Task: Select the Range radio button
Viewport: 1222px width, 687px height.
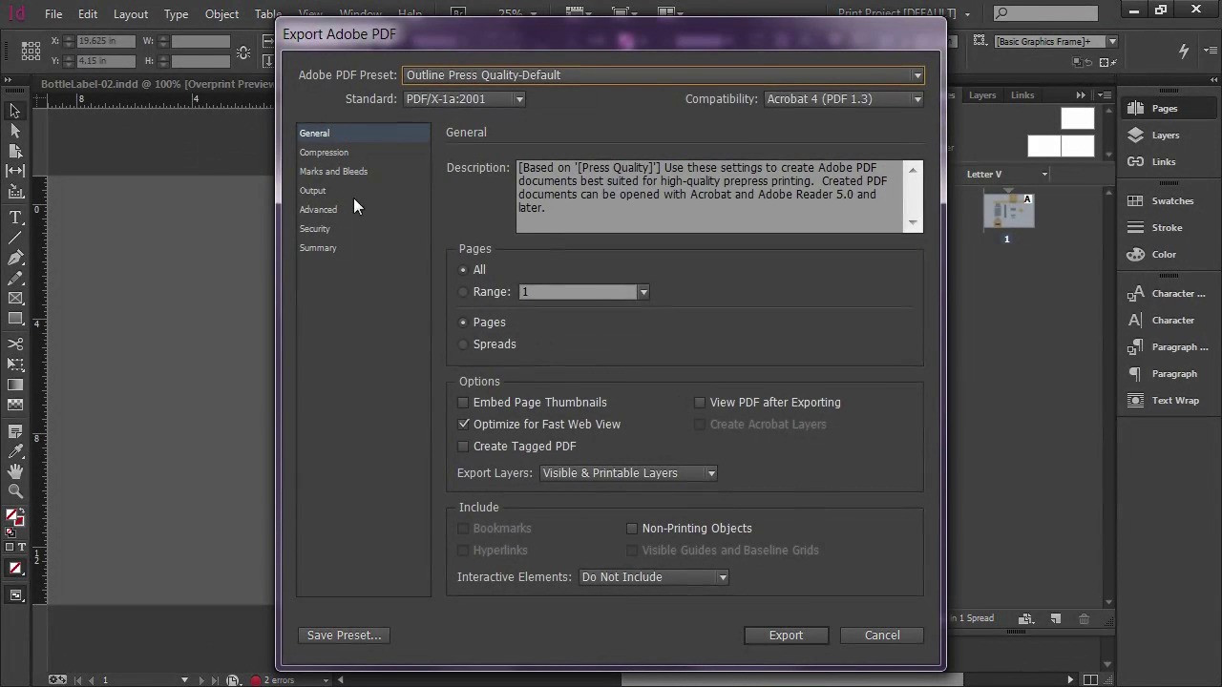Action: (x=464, y=292)
